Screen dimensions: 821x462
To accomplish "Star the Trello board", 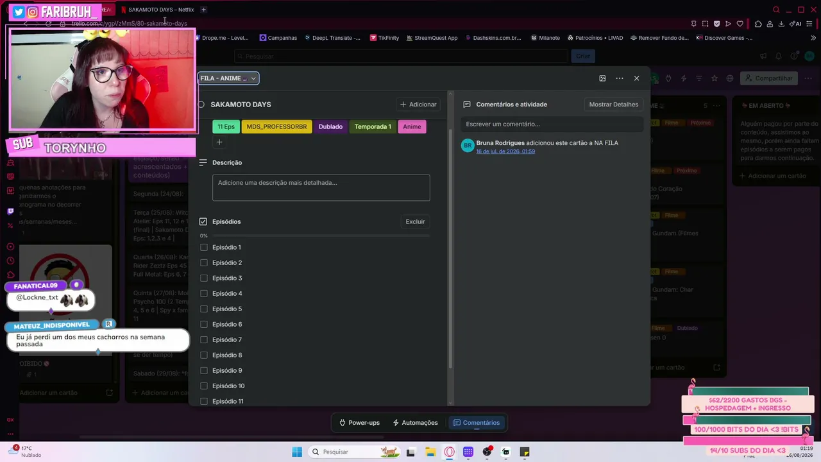I will point(715,78).
